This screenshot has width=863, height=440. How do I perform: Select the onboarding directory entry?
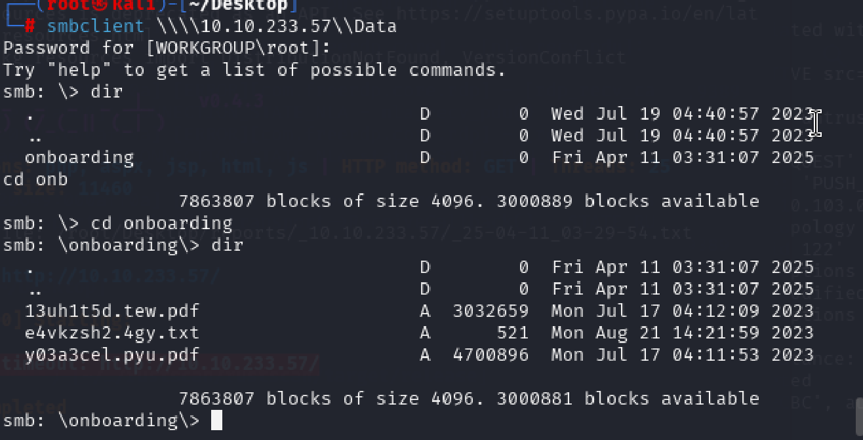pyautogui.click(x=79, y=157)
